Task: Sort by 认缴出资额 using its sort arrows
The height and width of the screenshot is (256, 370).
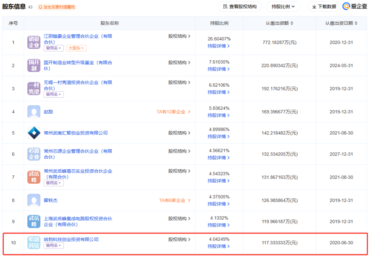Action: (292, 23)
